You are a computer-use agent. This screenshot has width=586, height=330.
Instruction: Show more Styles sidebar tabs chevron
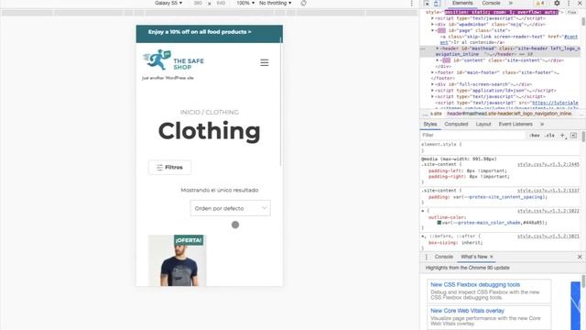tap(542, 124)
